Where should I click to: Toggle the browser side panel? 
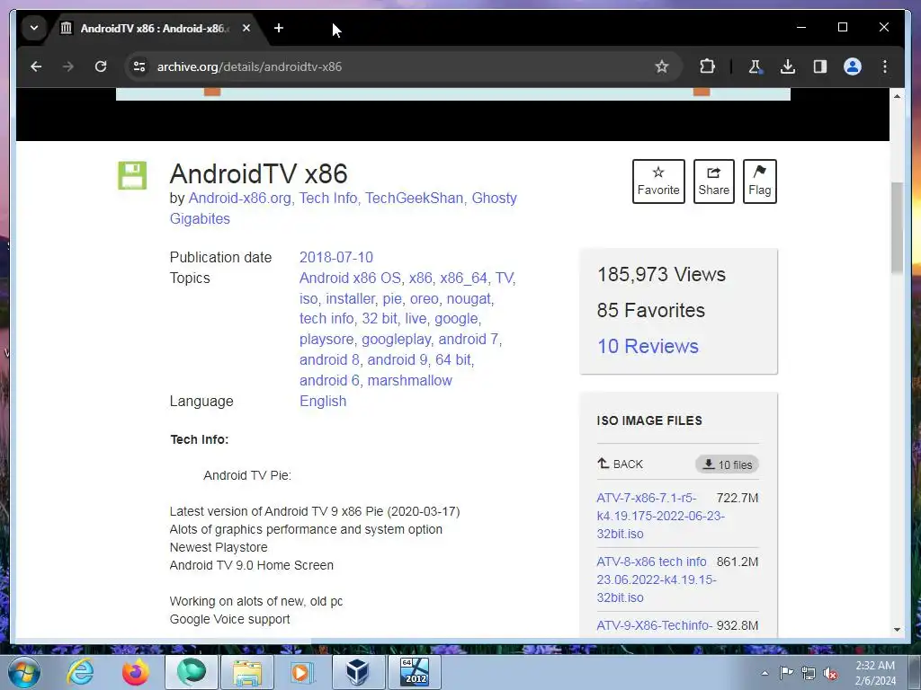point(820,66)
